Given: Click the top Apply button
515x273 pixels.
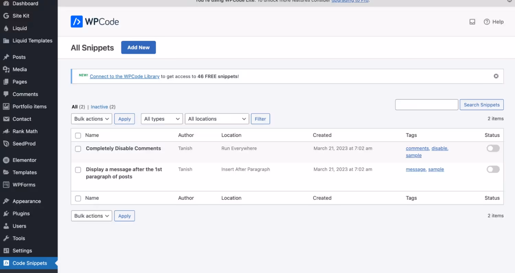Looking at the screenshot, I should click(x=125, y=119).
